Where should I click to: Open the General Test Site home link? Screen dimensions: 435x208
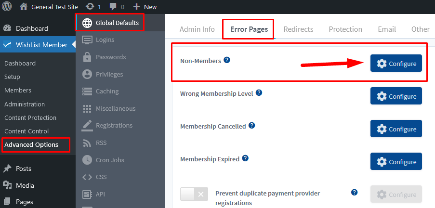(49, 7)
